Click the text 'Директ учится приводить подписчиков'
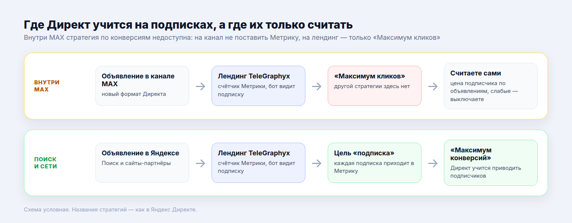The width and height of the screenshot is (572, 223). click(x=486, y=172)
